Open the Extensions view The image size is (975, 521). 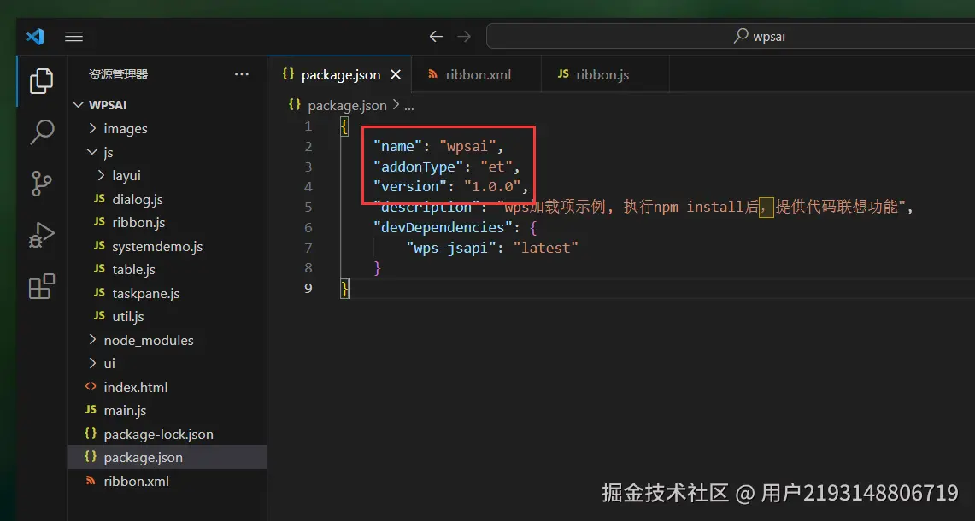(x=42, y=286)
